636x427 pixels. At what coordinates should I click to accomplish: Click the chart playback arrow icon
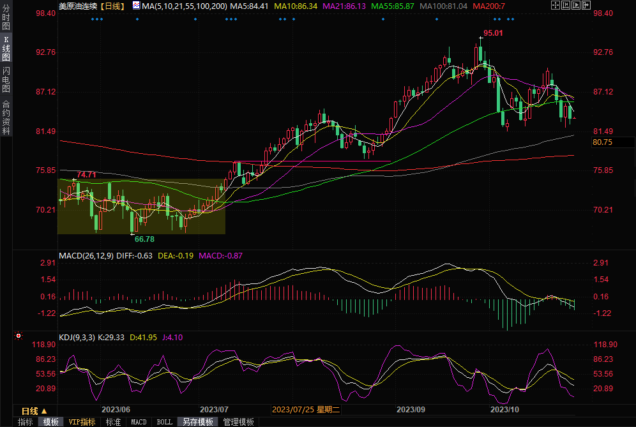[x=577, y=5]
